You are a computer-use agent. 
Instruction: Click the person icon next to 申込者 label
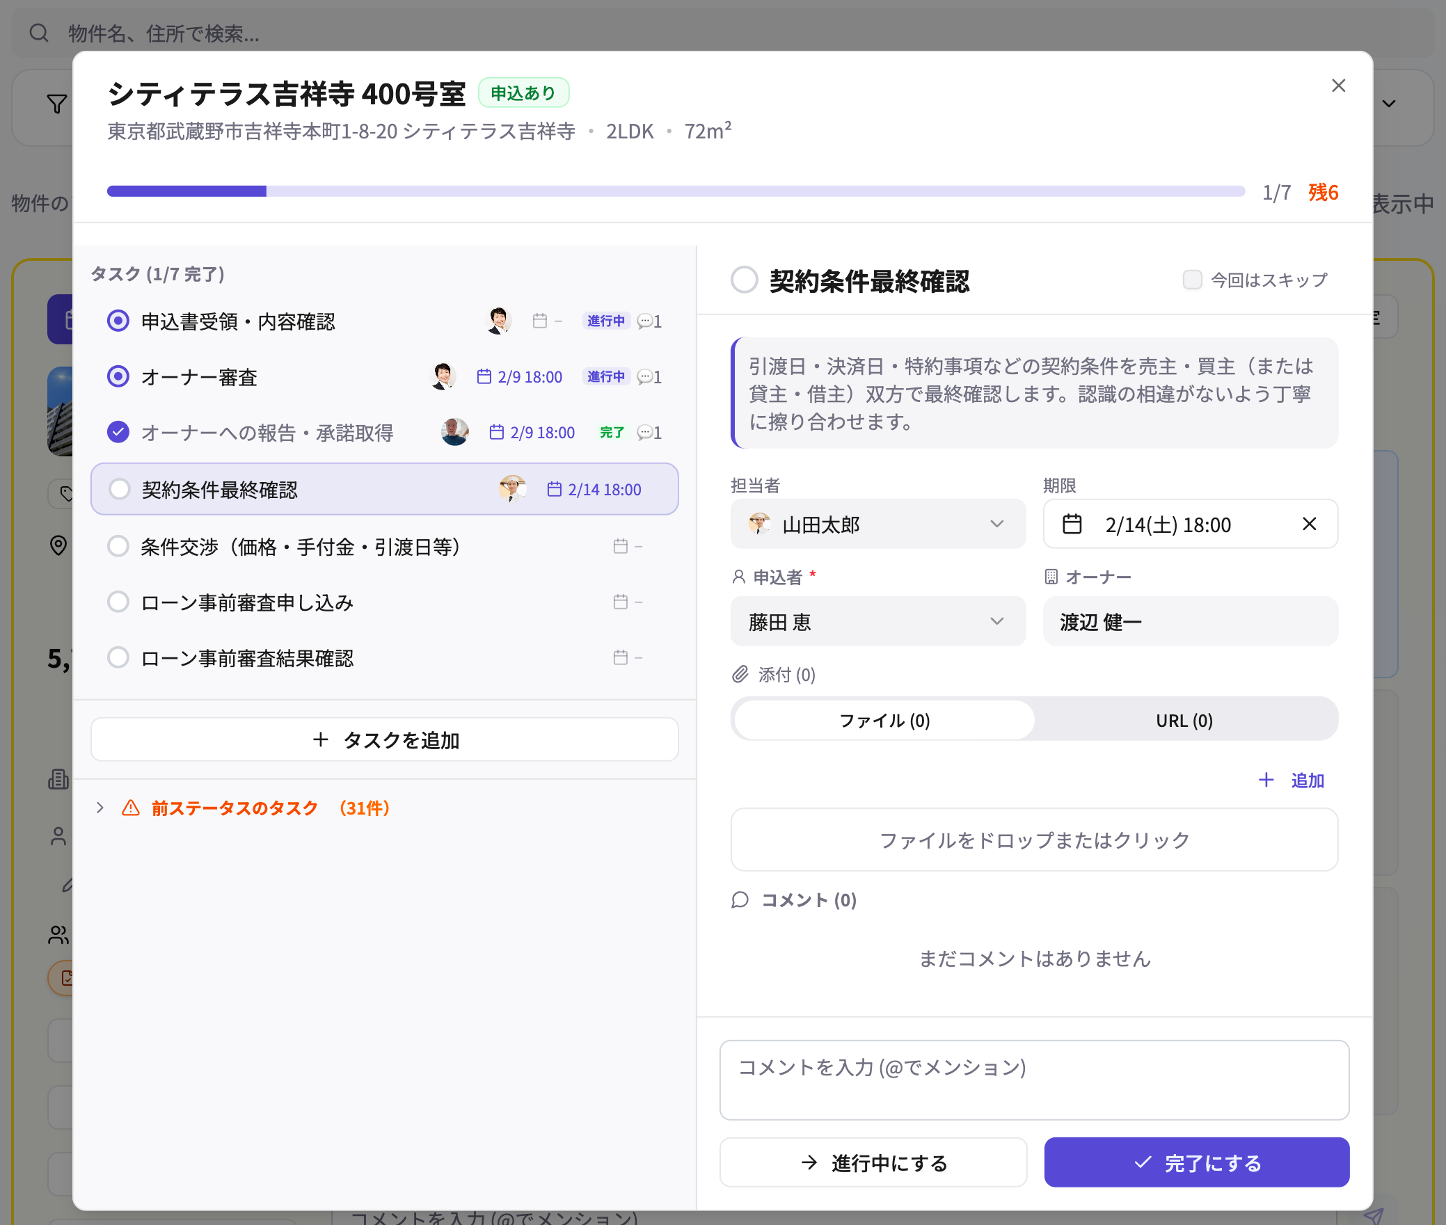(x=738, y=576)
